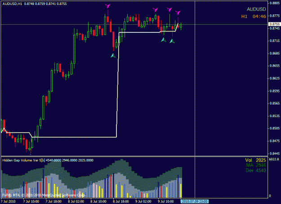Click the 0.8505 price axis label
281x204 pixels.
[x=275, y=128]
